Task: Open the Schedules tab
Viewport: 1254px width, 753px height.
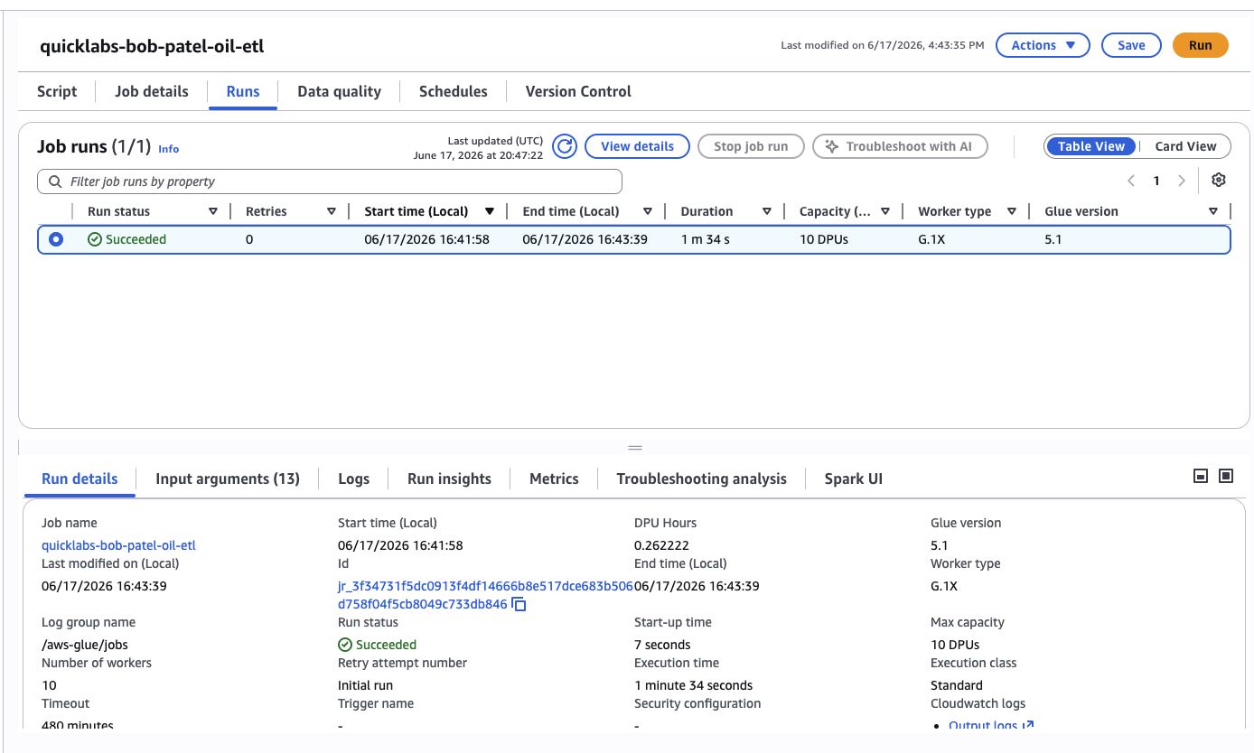Action: click(454, 91)
